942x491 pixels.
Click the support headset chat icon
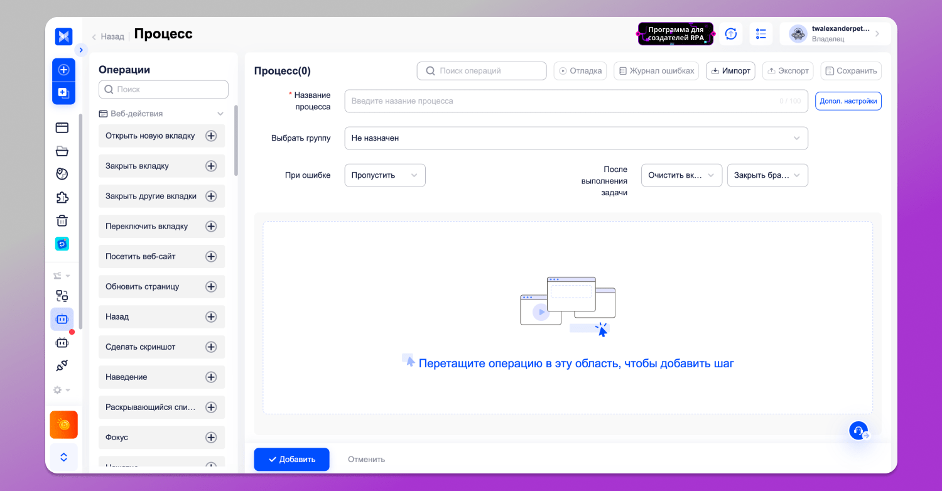(x=858, y=431)
